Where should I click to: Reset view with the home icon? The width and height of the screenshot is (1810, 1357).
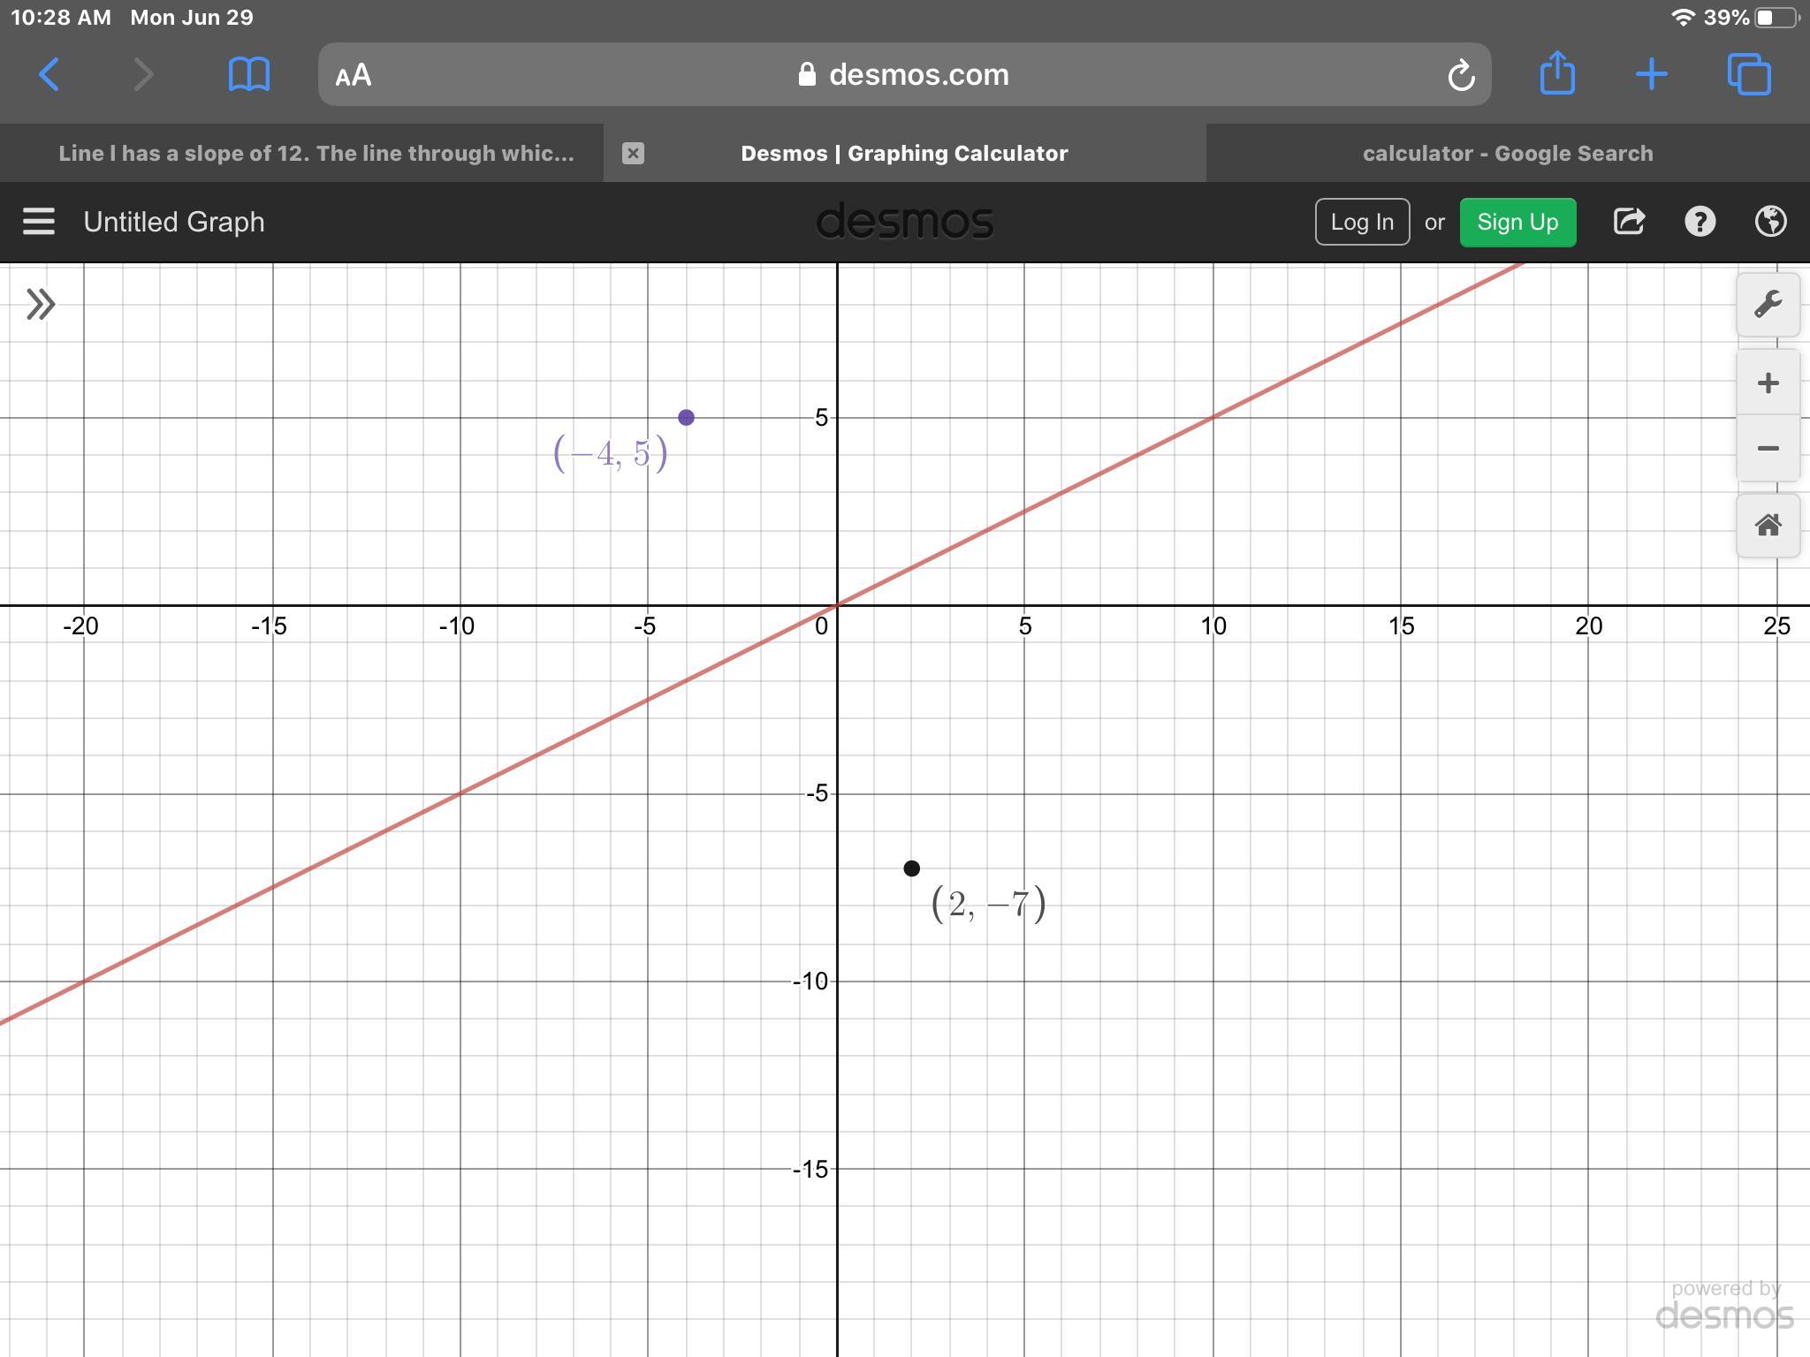tap(1768, 526)
